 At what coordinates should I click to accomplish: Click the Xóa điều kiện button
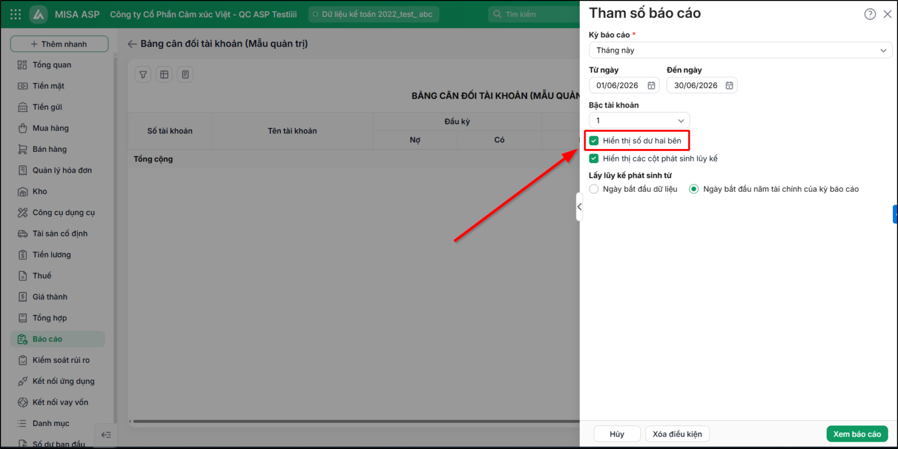coord(677,434)
